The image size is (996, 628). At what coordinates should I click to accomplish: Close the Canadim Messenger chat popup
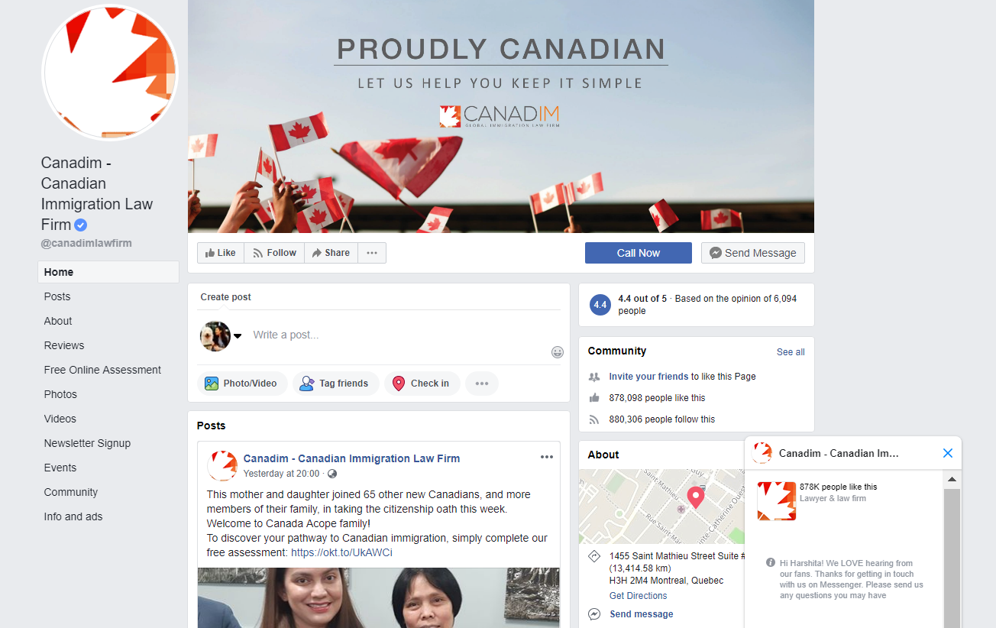coord(948,453)
